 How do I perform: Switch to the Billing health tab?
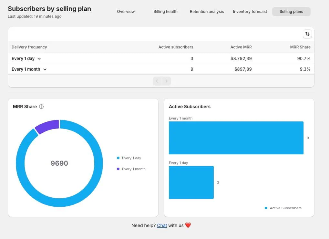165,12
